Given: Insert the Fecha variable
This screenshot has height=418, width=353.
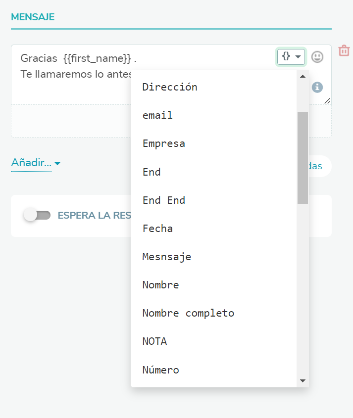Looking at the screenshot, I should click(157, 229).
